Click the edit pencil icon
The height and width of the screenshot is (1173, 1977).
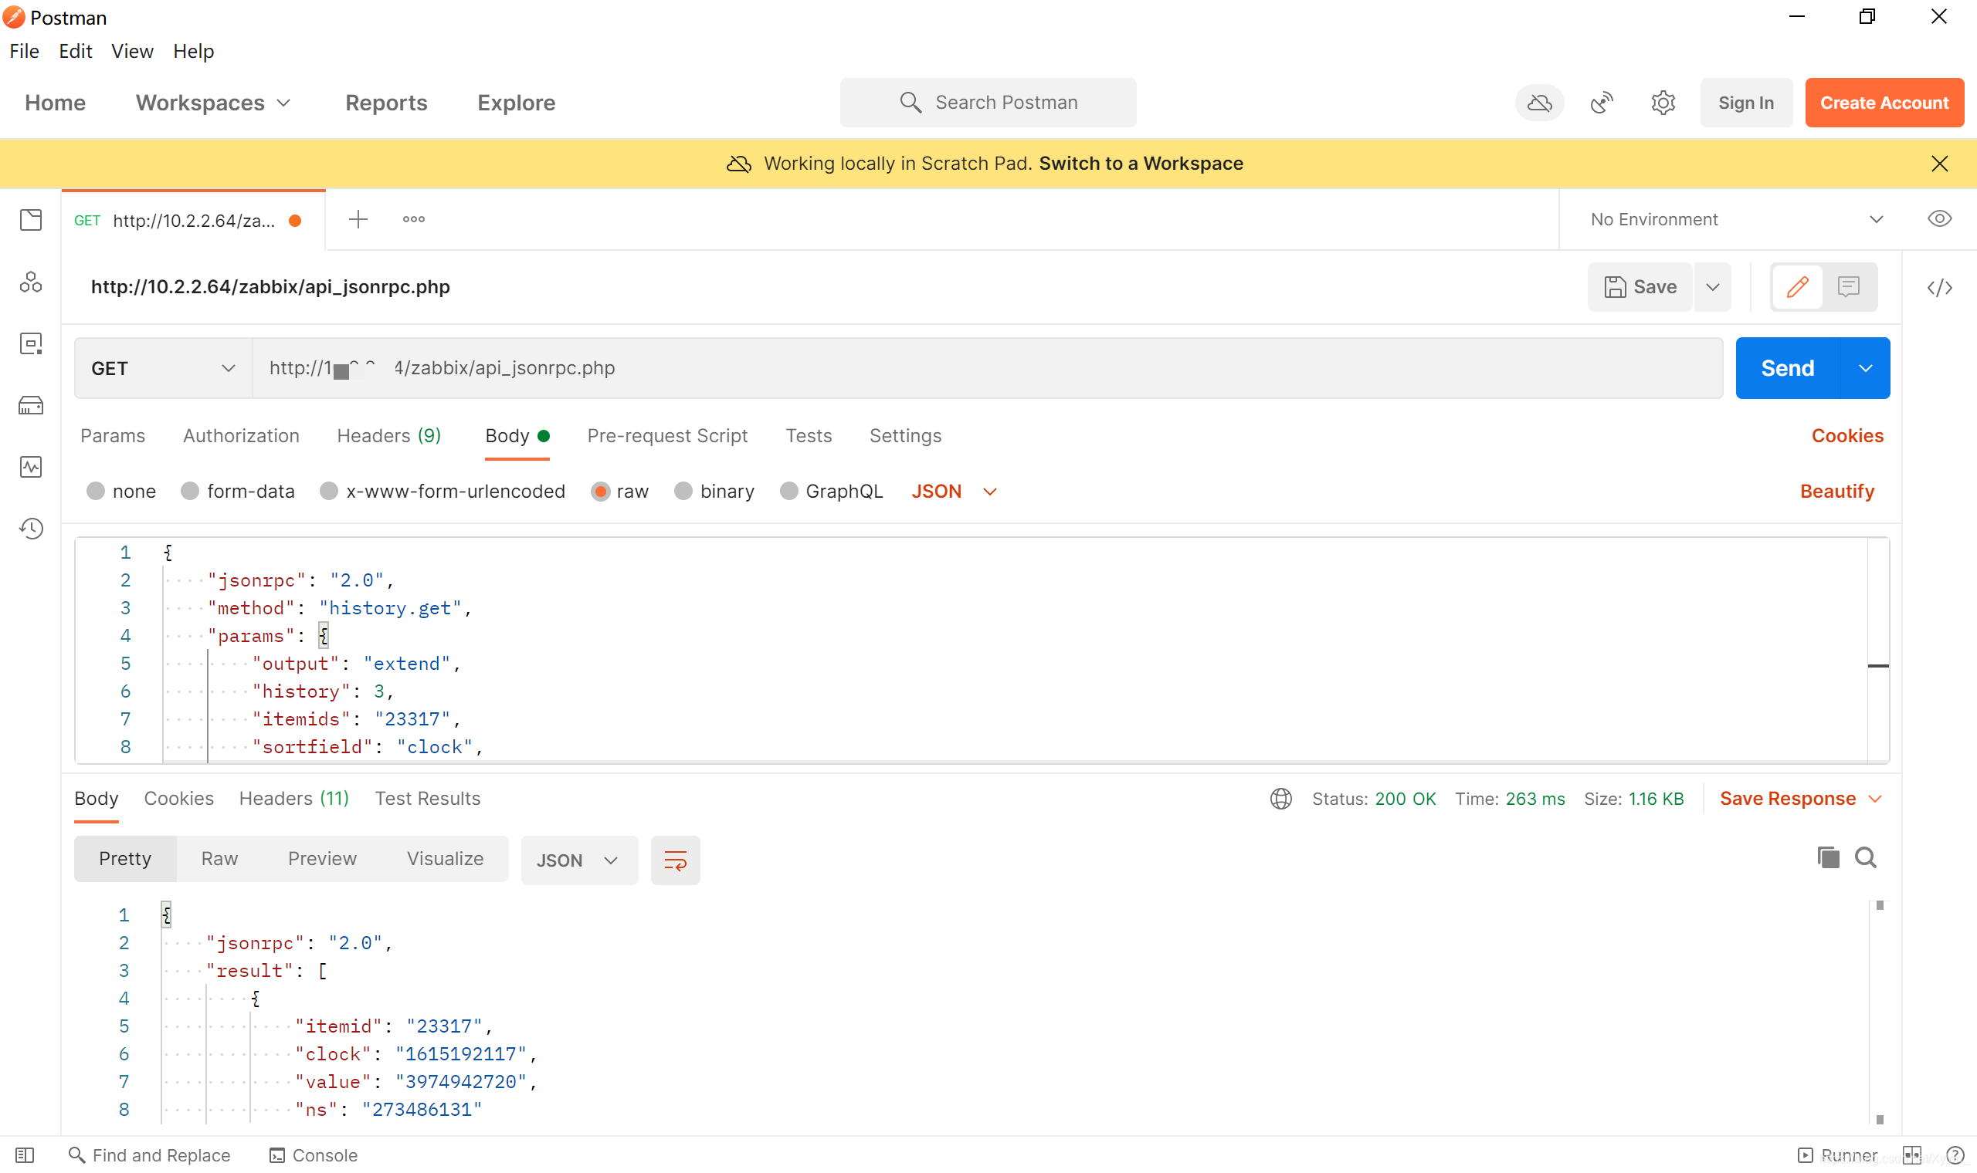pyautogui.click(x=1797, y=287)
